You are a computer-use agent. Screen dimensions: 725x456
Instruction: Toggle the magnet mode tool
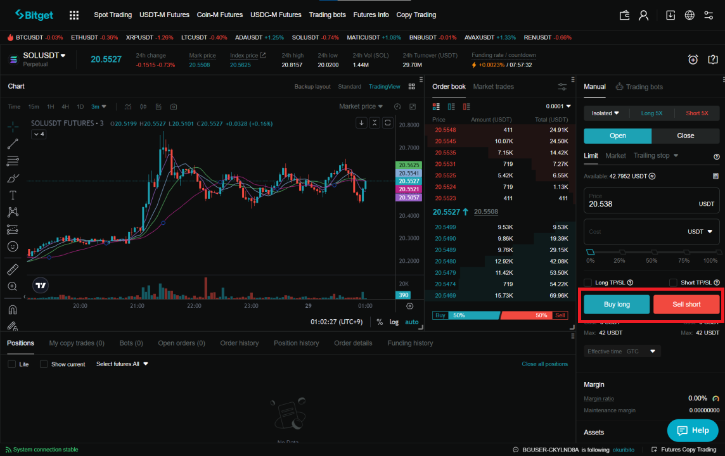(x=13, y=310)
